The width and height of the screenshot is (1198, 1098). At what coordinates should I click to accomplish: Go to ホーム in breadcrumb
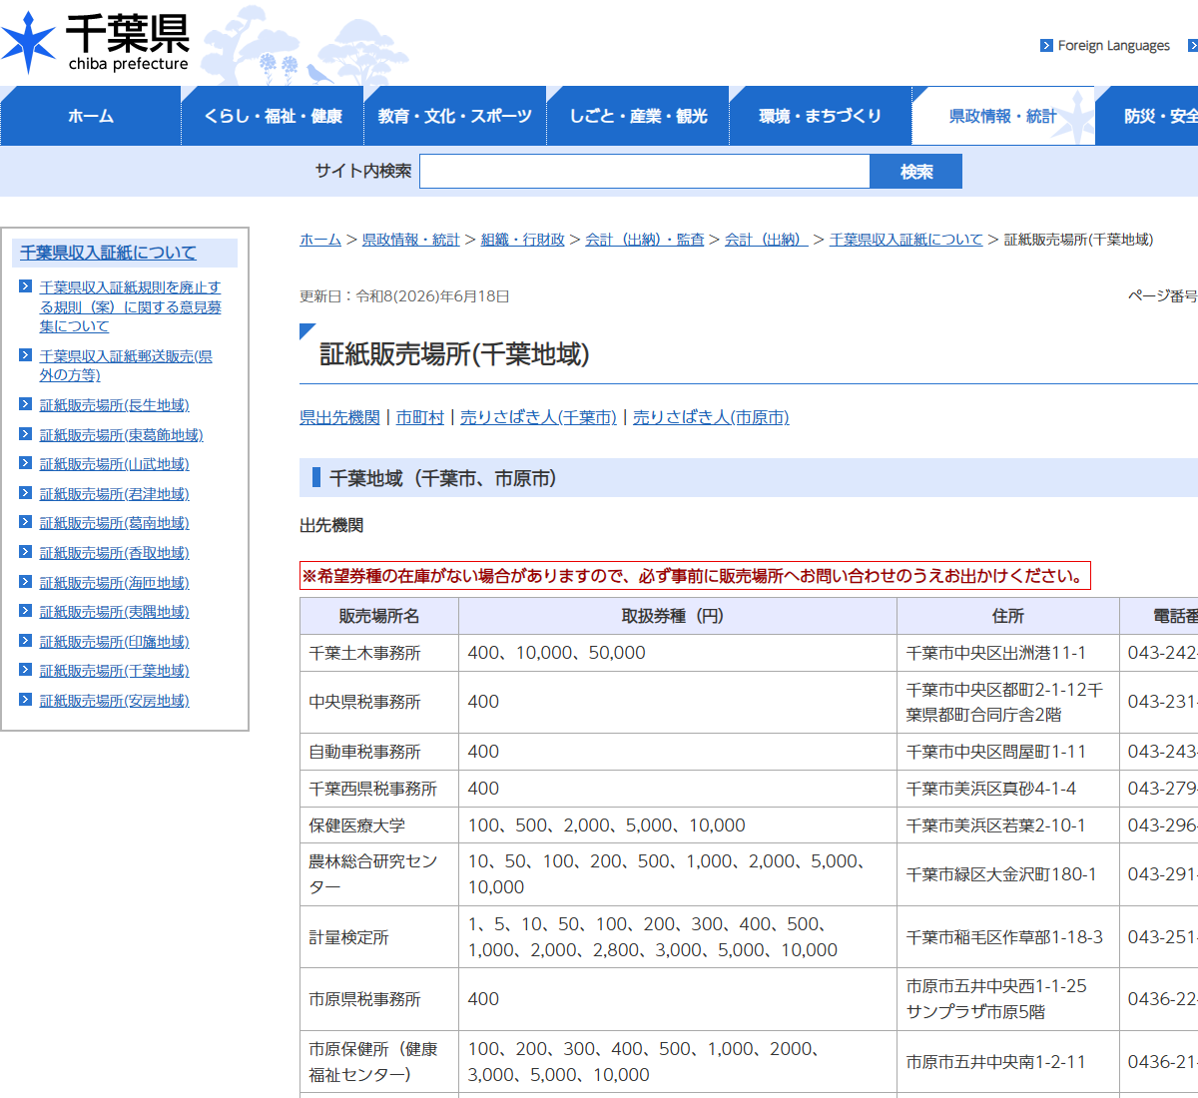point(320,240)
